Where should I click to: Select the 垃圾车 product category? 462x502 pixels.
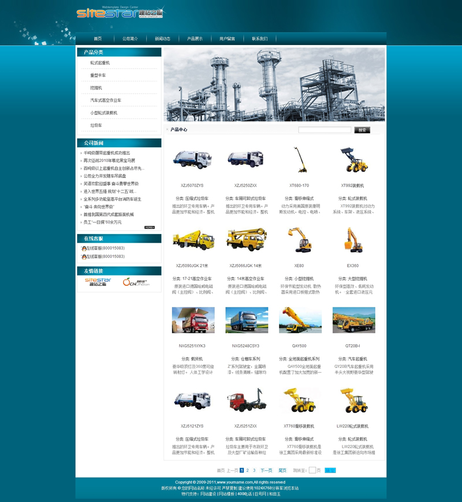pos(96,125)
